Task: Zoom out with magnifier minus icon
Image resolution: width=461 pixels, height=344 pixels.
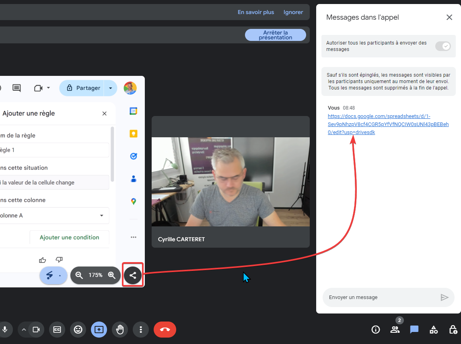Action: pos(79,275)
